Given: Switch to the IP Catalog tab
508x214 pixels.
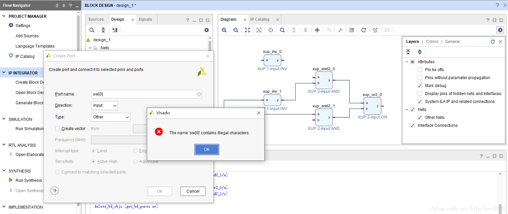Looking at the screenshot, I should pos(260,19).
